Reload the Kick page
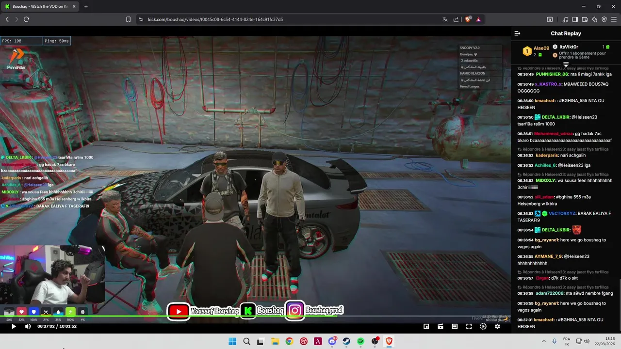The image size is (621, 349). click(x=26, y=19)
